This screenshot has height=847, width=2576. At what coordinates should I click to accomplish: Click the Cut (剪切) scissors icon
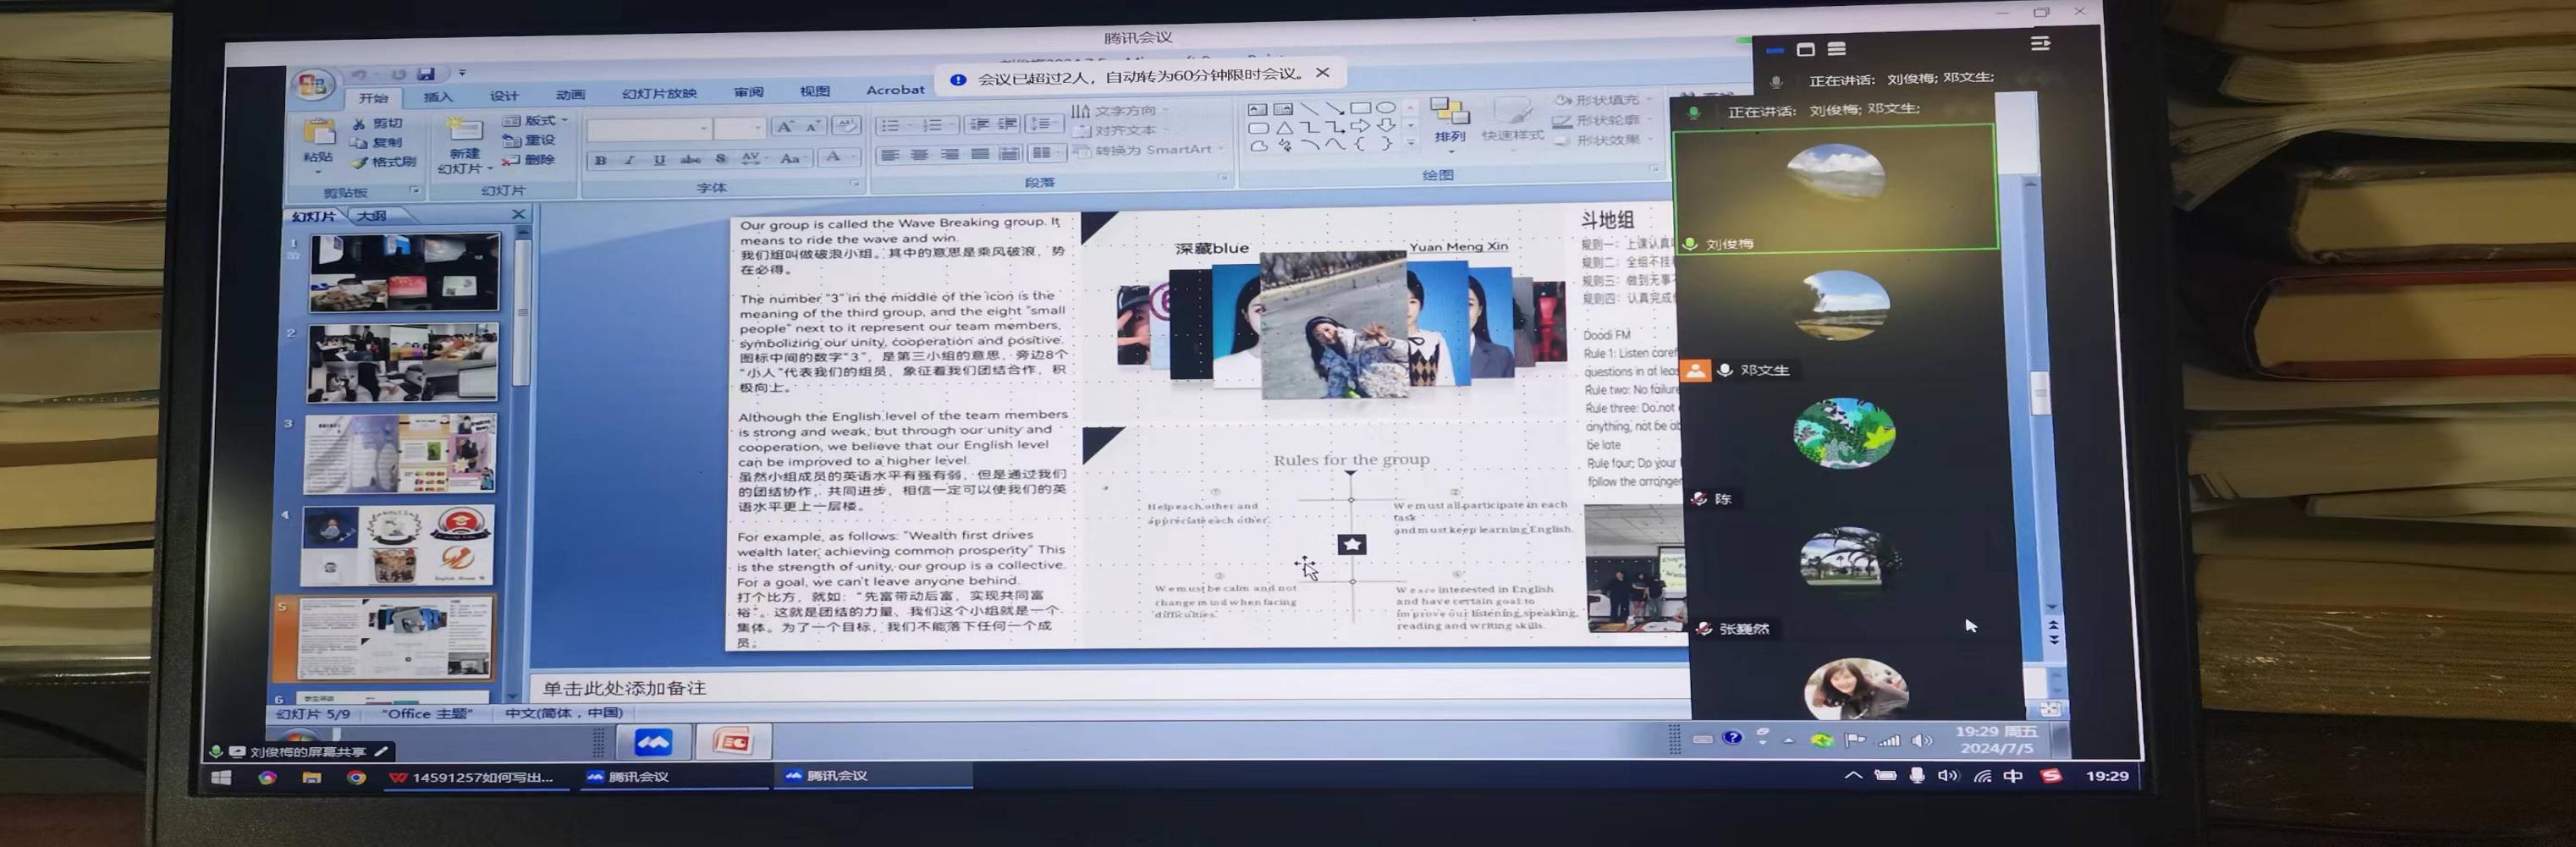[x=358, y=123]
